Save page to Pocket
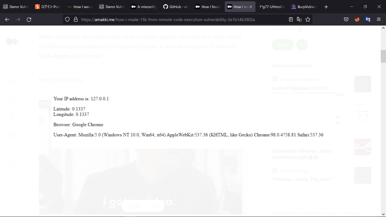Viewport: 386px width, 217px height. (x=346, y=20)
